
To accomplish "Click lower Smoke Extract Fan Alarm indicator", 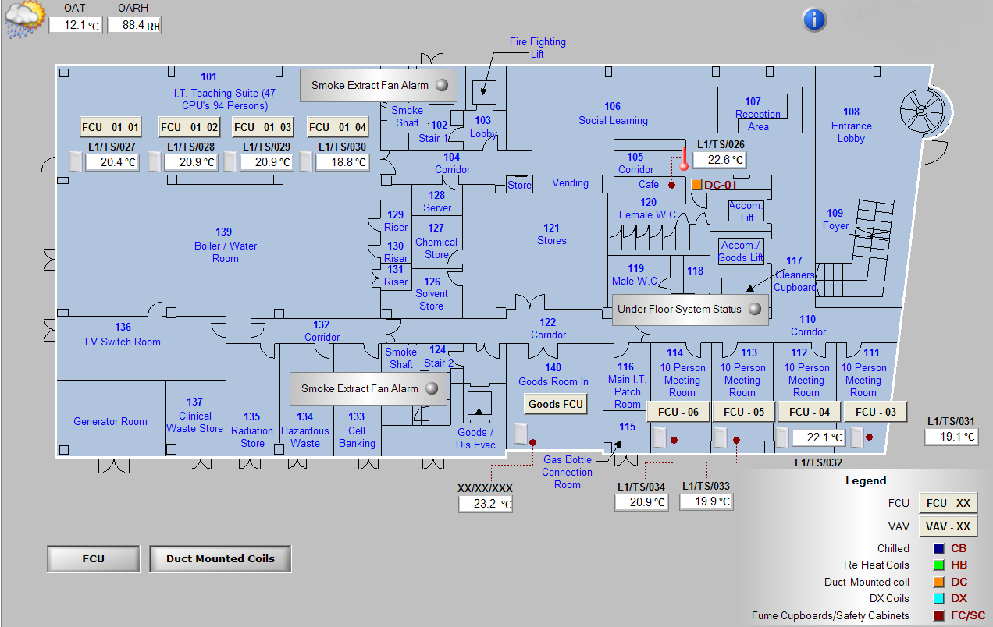I will [x=431, y=388].
